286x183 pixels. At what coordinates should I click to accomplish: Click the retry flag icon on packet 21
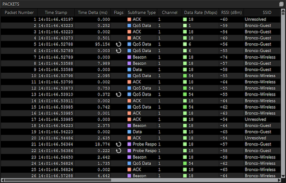(118, 144)
